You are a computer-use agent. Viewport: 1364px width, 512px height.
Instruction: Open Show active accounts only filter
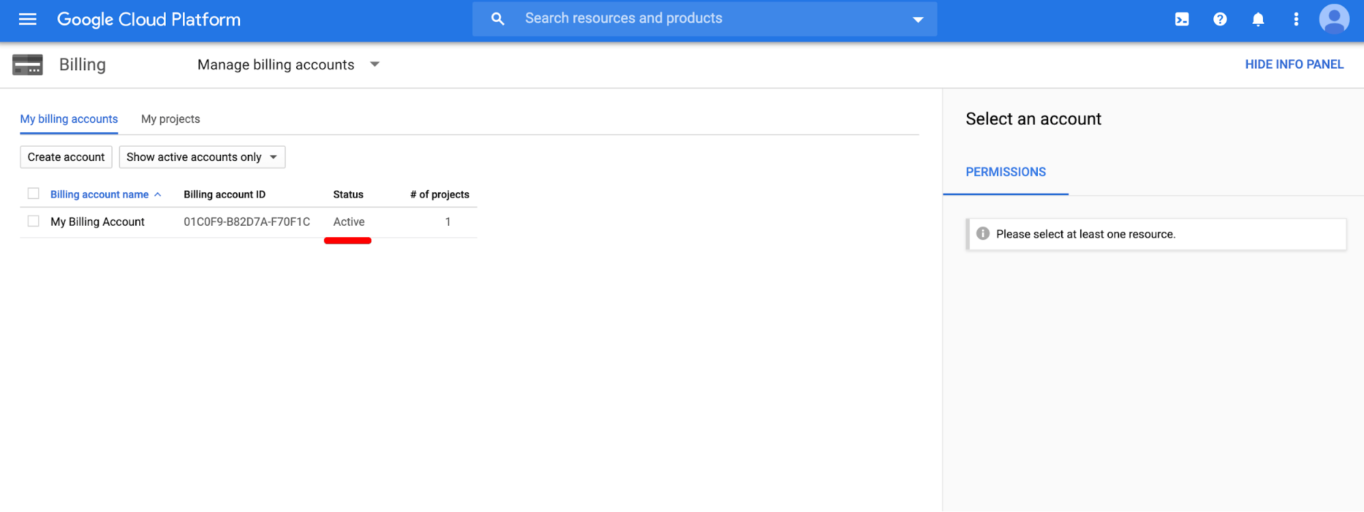[x=202, y=157]
